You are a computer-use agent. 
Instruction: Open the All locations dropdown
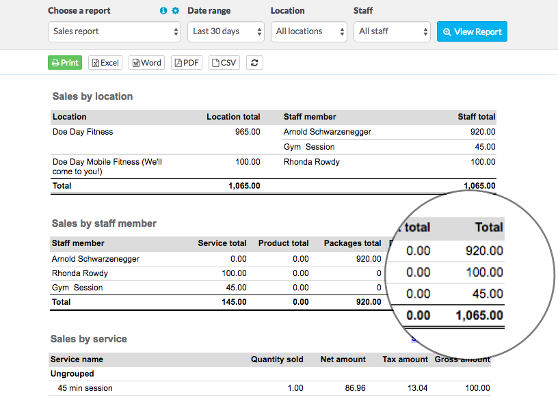click(x=309, y=31)
